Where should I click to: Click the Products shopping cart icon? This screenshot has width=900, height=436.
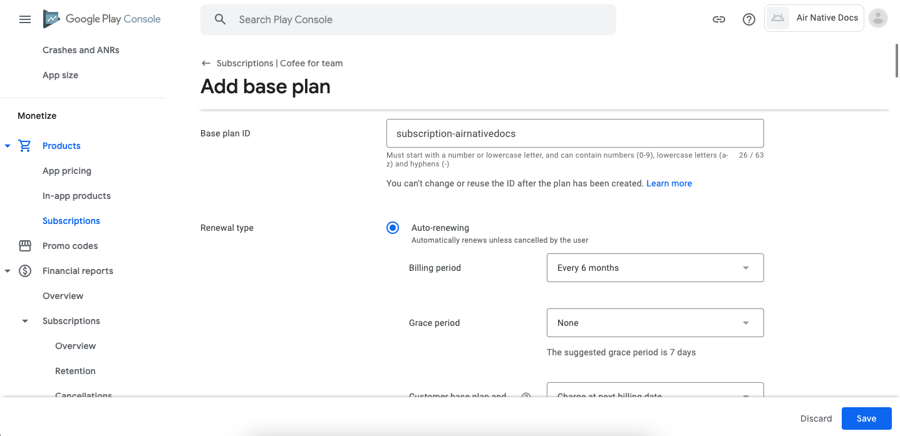coord(25,146)
